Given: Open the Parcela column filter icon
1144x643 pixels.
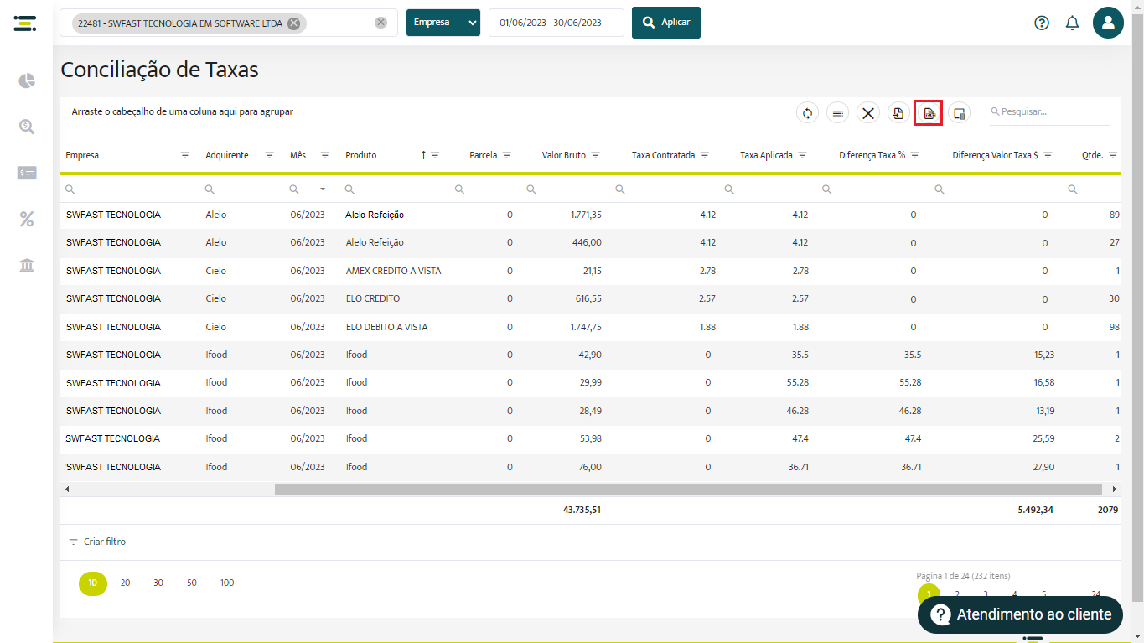Looking at the screenshot, I should point(507,155).
